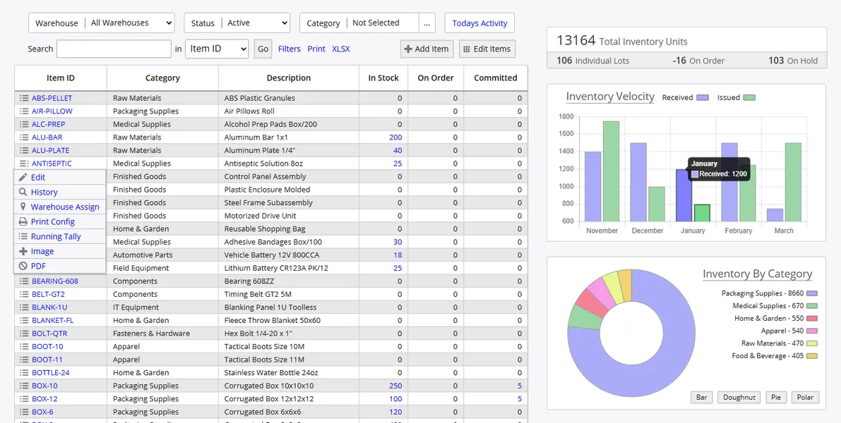Open the Warehouse dropdown showing All Warehouses
Screen dimensions: 841x423
[130, 23]
